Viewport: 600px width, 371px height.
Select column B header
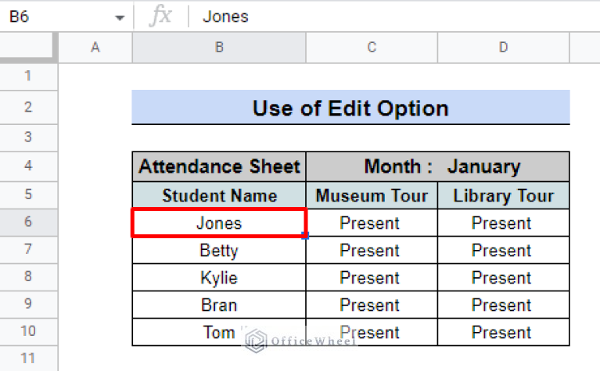click(x=219, y=48)
